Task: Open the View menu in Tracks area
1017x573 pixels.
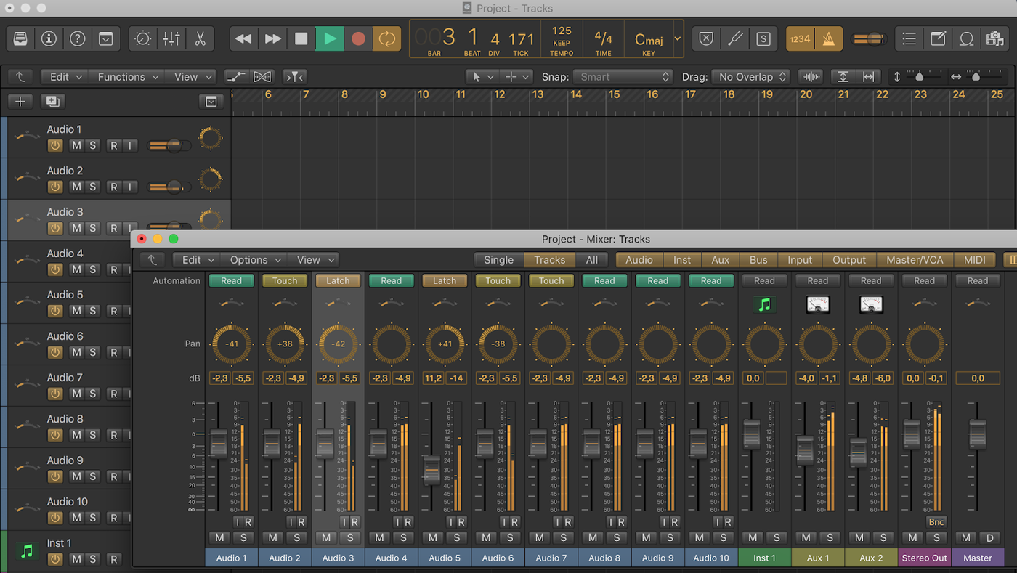Action: [191, 76]
